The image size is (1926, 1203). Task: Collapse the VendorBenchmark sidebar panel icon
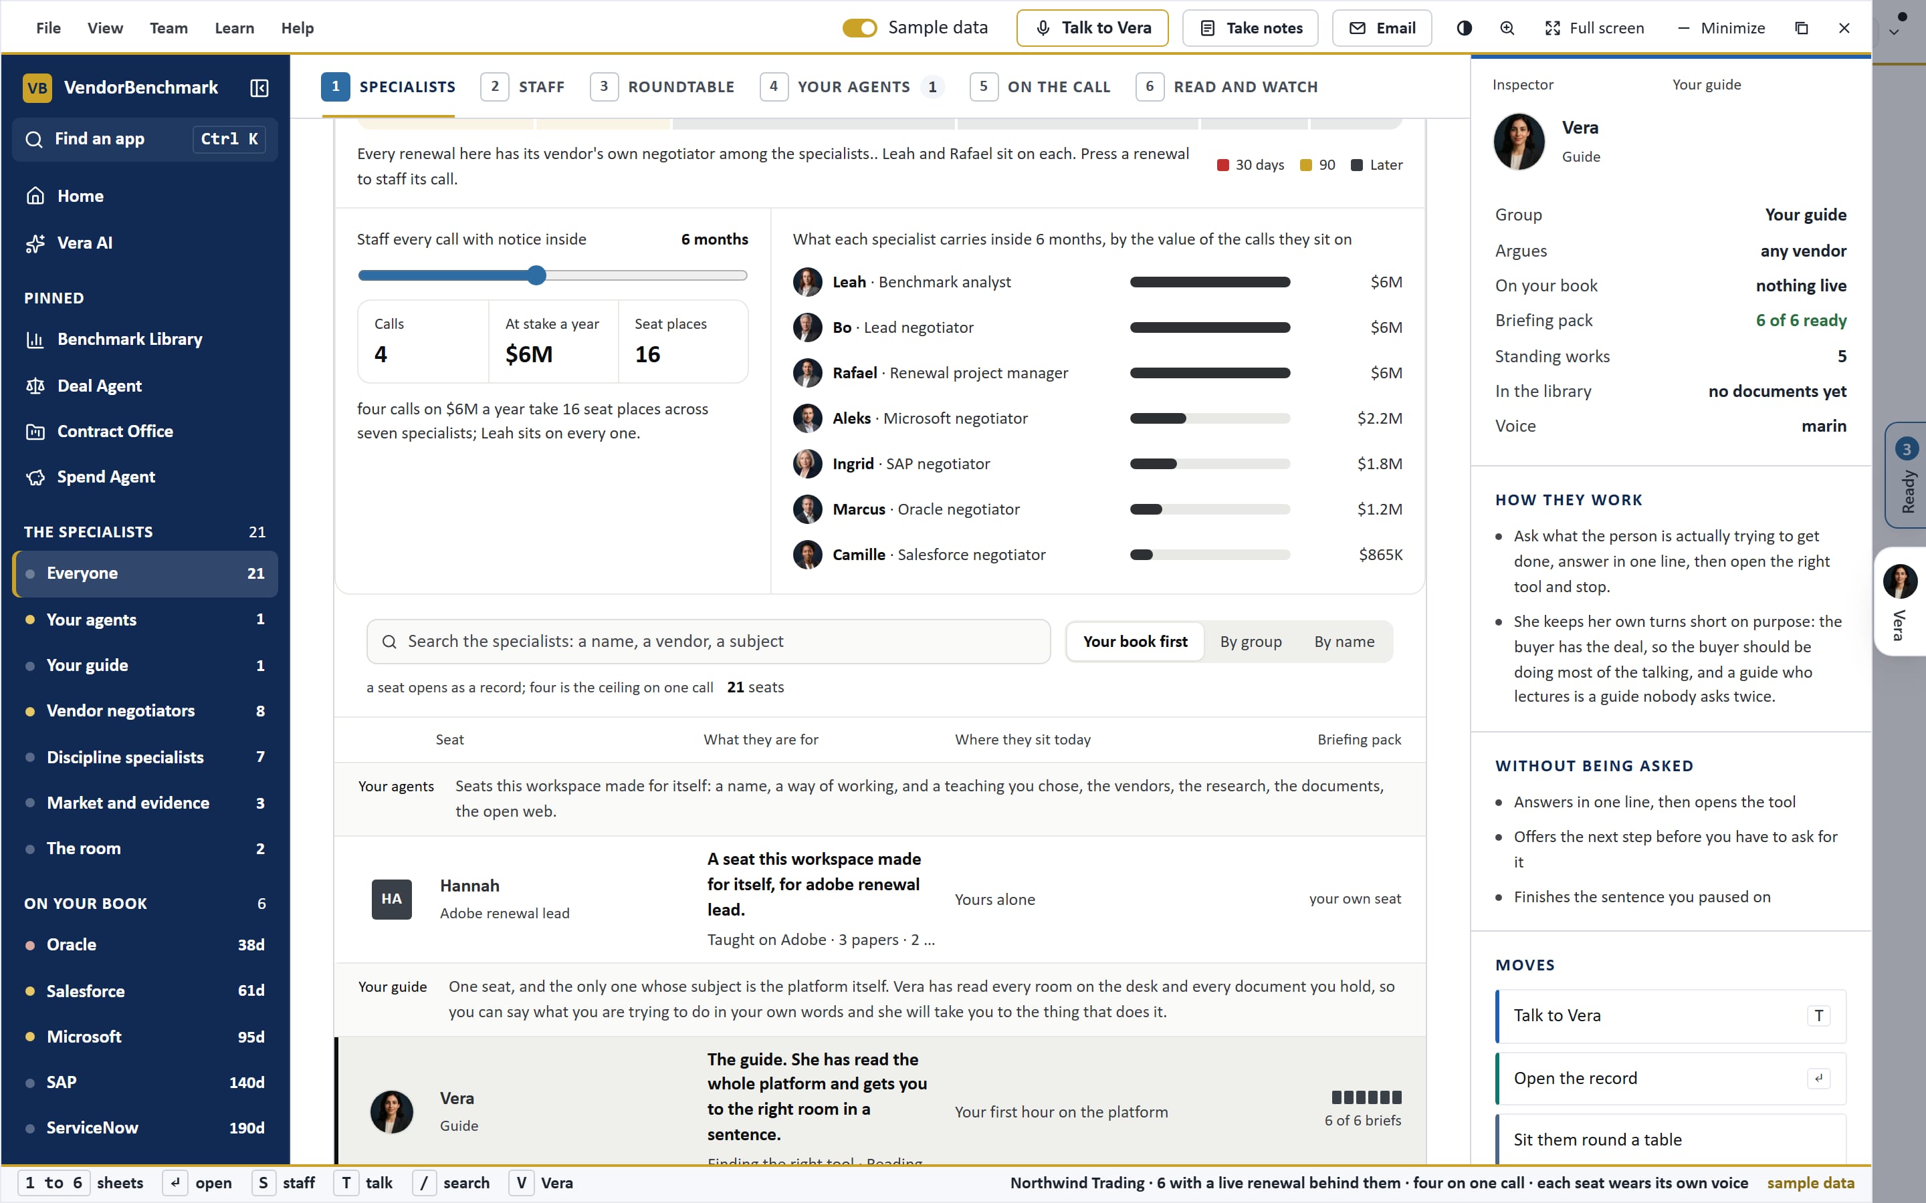click(259, 88)
